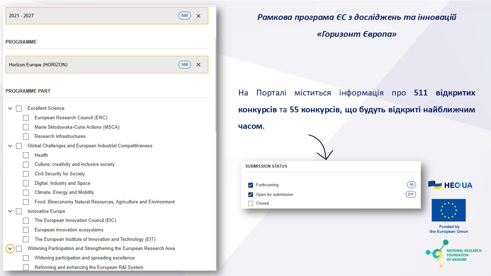The image size is (491, 276).
Task: Select Digital, Industry and Space item
Action: click(62, 183)
